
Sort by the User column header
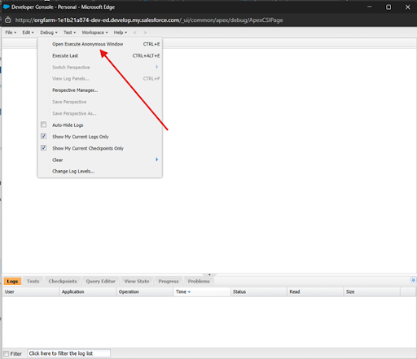click(30, 291)
